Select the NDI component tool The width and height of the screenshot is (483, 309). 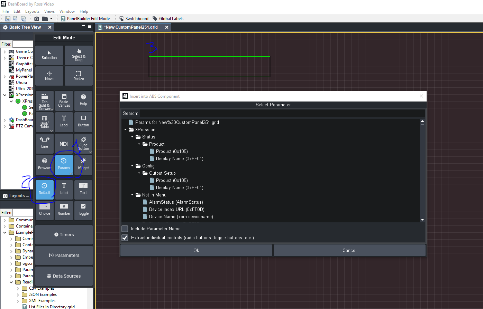point(64,144)
